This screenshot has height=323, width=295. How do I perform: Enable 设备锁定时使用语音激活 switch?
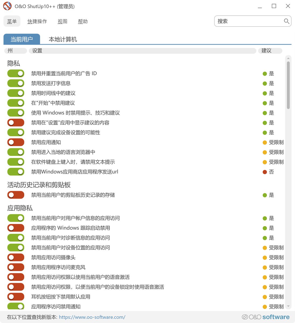coord(16,287)
